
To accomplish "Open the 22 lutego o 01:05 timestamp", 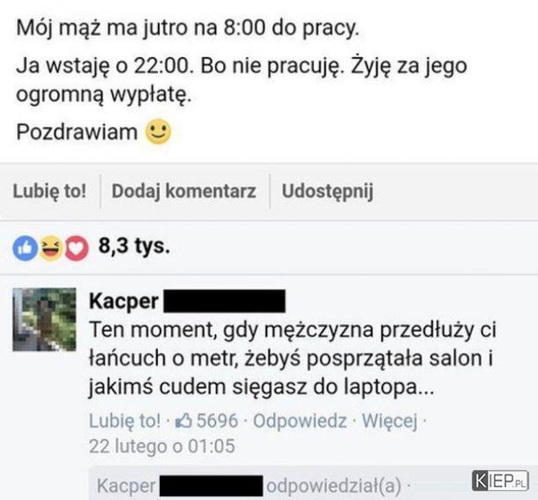I will point(162,446).
